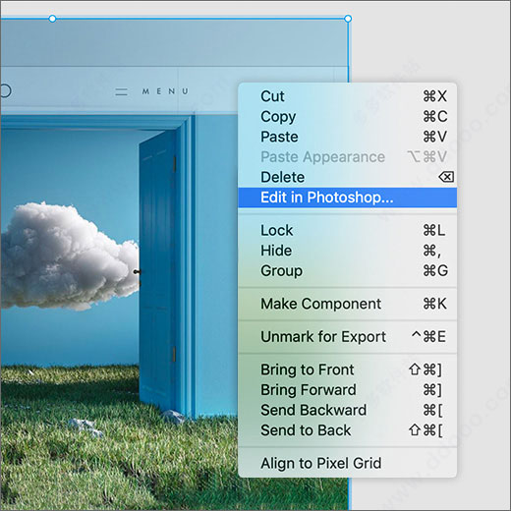Click the top-right selection handle of the artboard
This screenshot has width=511, height=511.
(348, 19)
